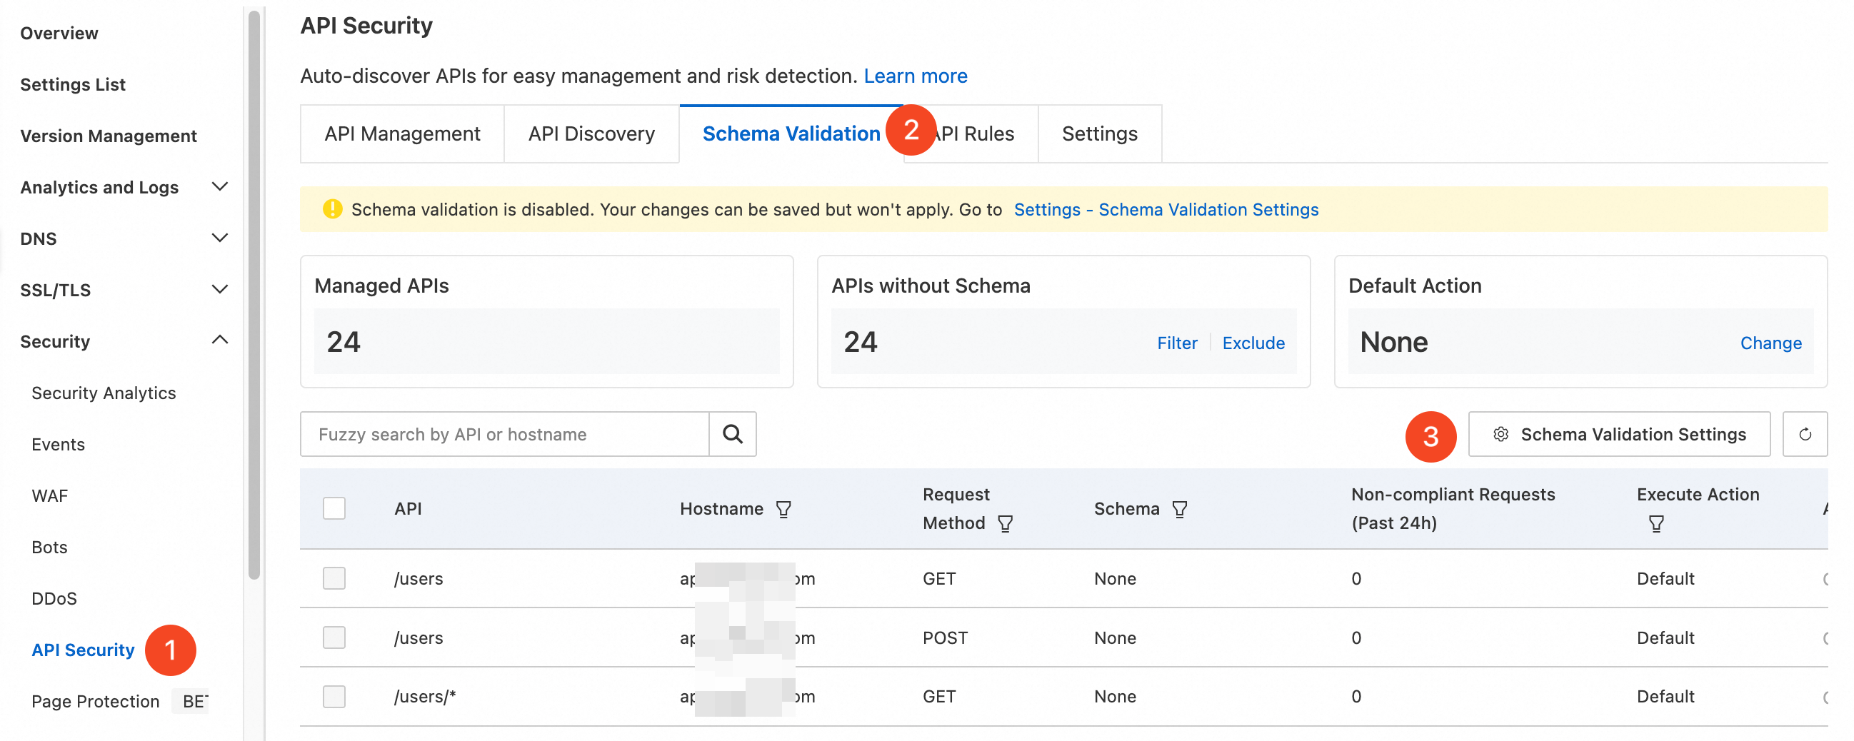1854x741 pixels.
Task: Click the Schema Validation Settings gear button
Action: [x=1618, y=434]
